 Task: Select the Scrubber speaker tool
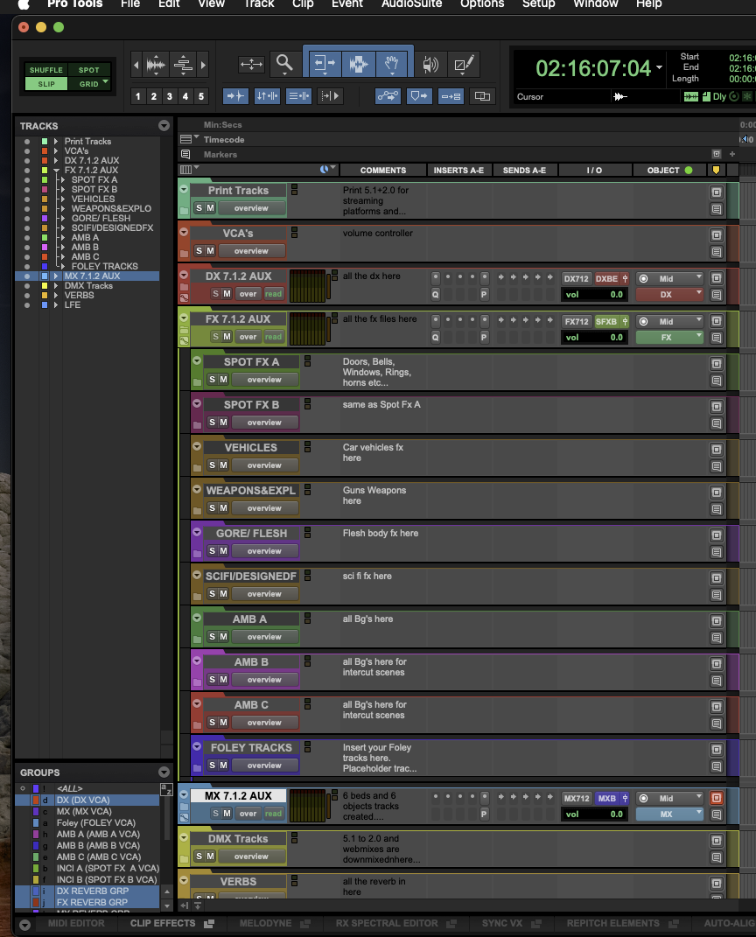(x=430, y=64)
